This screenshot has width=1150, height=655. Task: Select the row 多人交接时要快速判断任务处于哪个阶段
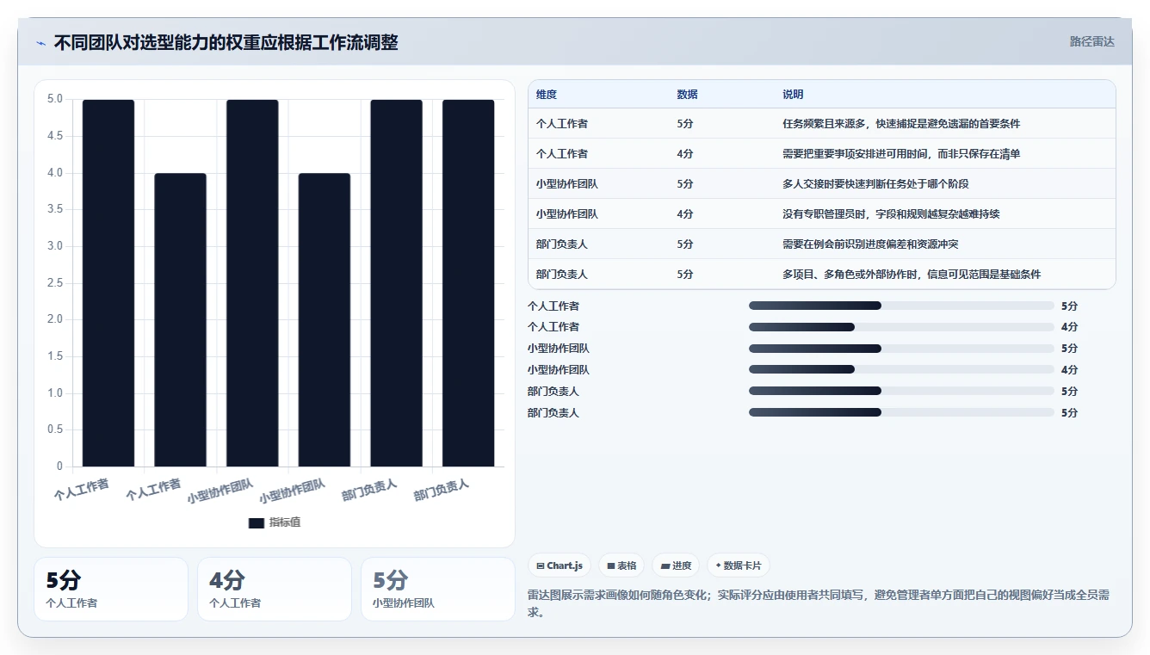(x=822, y=184)
